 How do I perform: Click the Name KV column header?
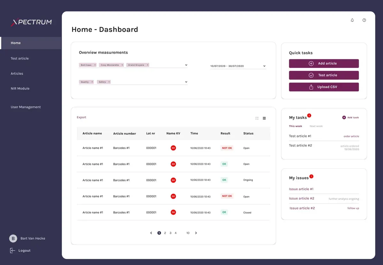tap(173, 133)
